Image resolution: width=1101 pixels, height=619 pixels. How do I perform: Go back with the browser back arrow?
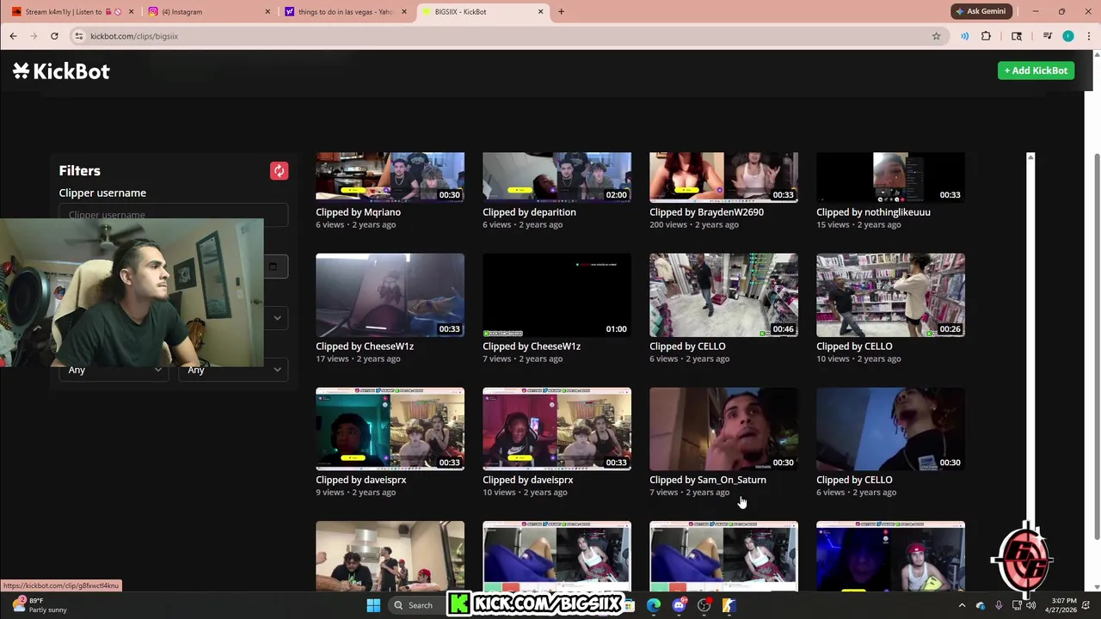[x=13, y=36]
